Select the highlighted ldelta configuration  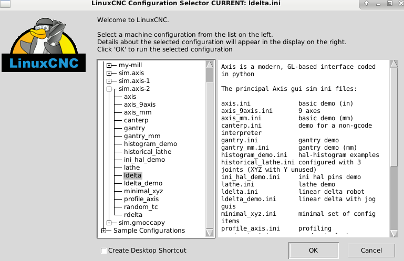click(x=133, y=175)
